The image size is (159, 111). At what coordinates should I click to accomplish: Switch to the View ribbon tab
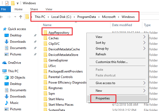click(49, 9)
